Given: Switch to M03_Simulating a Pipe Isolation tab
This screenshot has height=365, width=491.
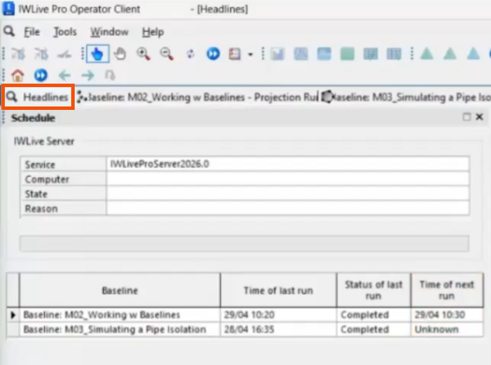Looking at the screenshot, I should 406,97.
